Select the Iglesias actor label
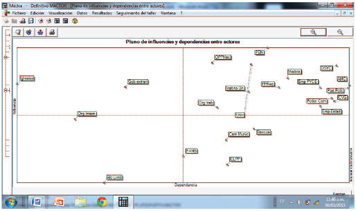Screen dimensions: 356x211 pos(27,78)
